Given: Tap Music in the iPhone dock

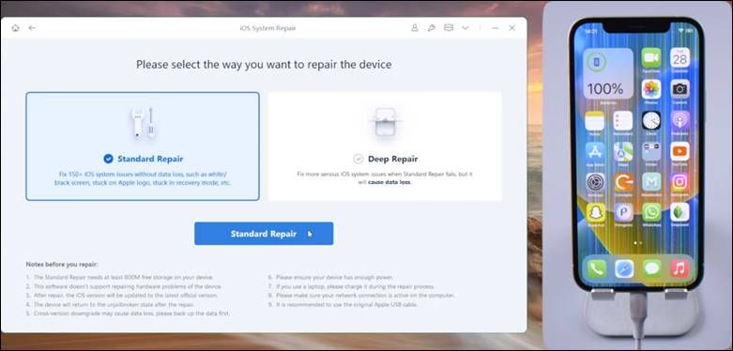Looking at the screenshot, I should point(680,268).
